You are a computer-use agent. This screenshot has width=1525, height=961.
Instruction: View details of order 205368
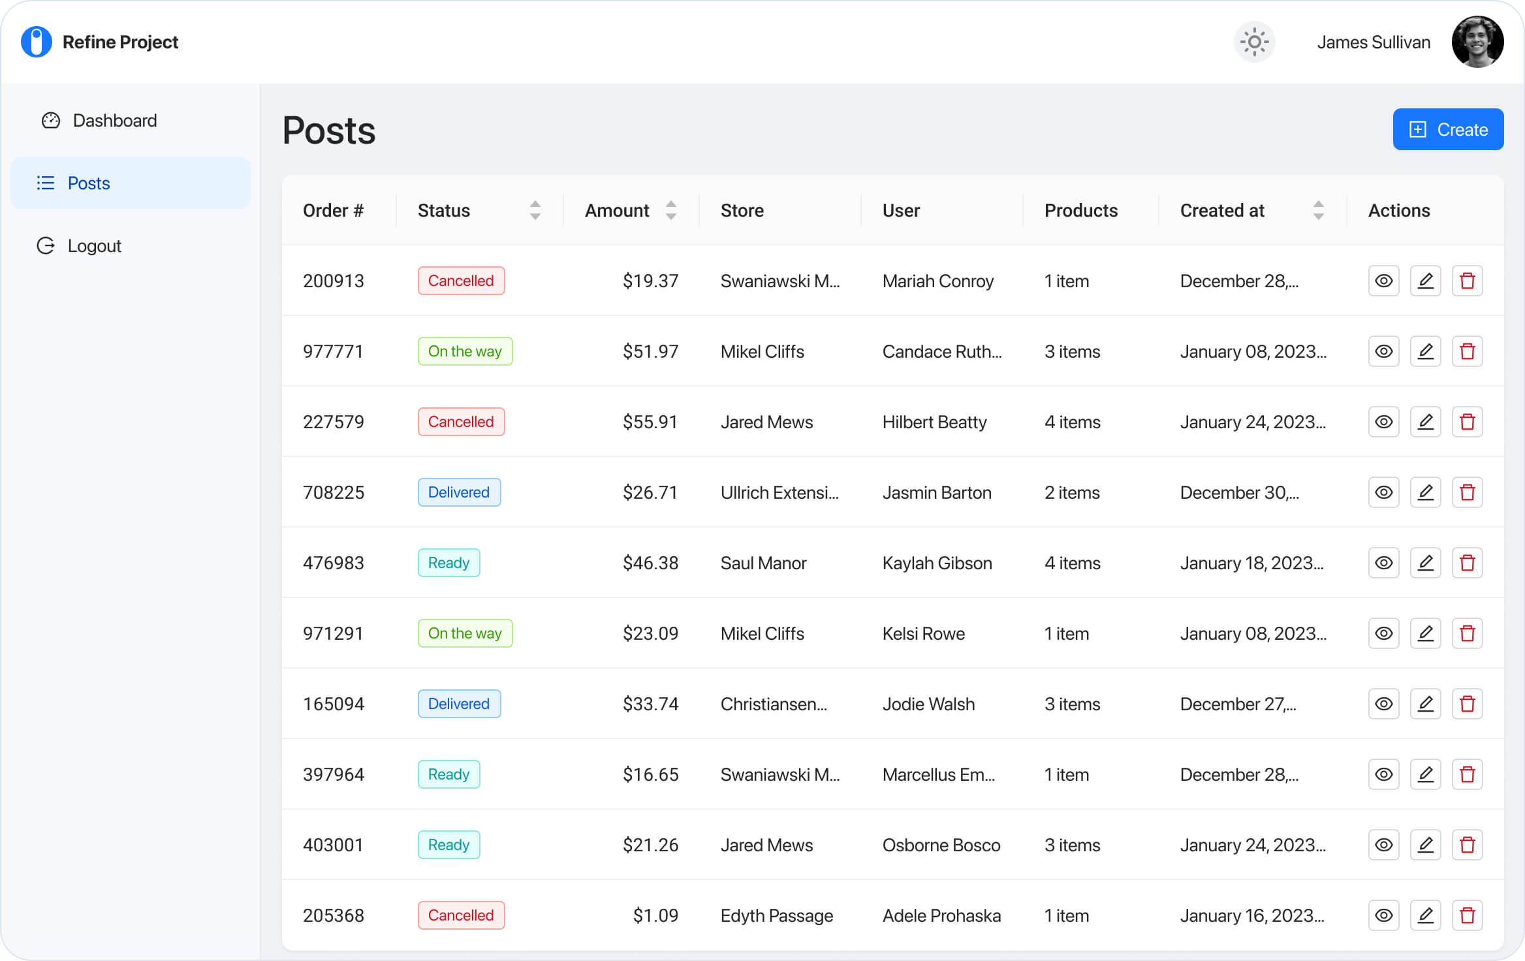tap(1383, 915)
